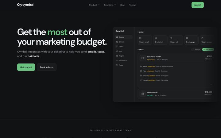221x138 pixels.
Task: Click the green Launch button
Action: tap(197, 5)
